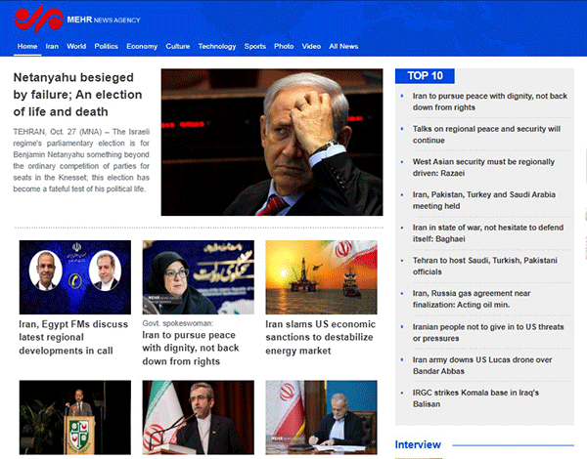Go to the Iran section
The width and height of the screenshot is (587, 459).
click(x=52, y=46)
